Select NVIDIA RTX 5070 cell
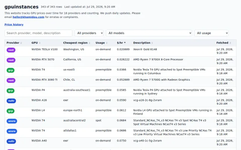Image resolution: width=241 pixels, height=150 pixels. coord(43,59)
